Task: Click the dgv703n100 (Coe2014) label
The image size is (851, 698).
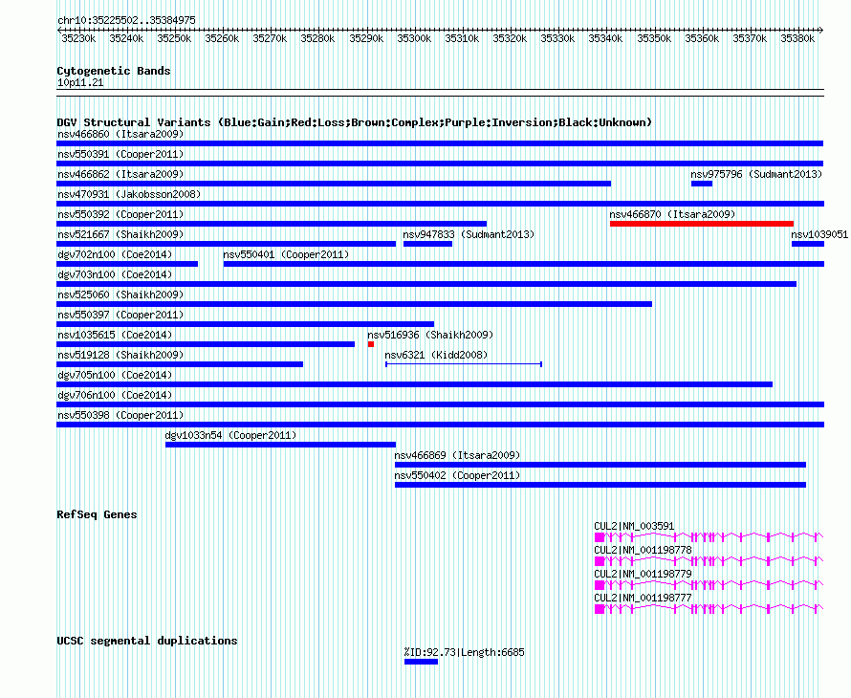Action: [x=115, y=274]
